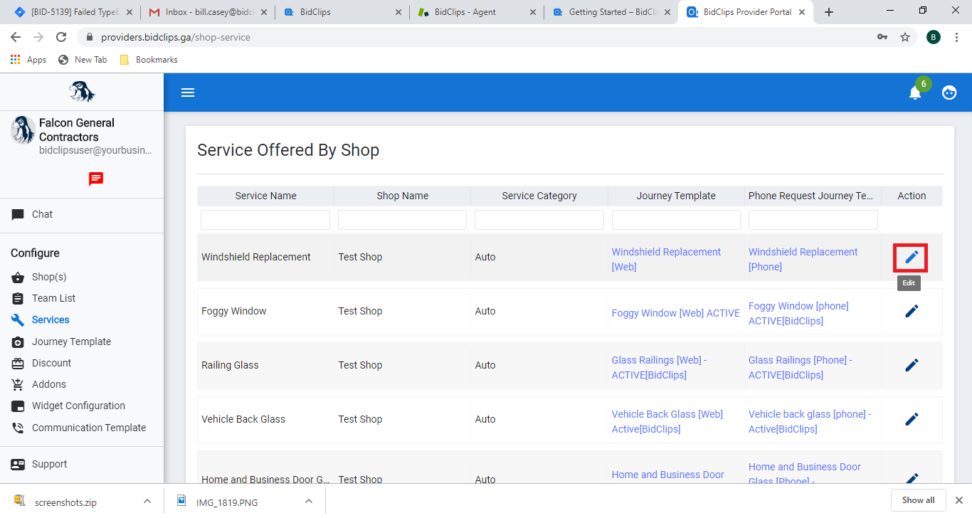Click the Chrome back arrow
The image size is (972, 518).
(16, 37)
